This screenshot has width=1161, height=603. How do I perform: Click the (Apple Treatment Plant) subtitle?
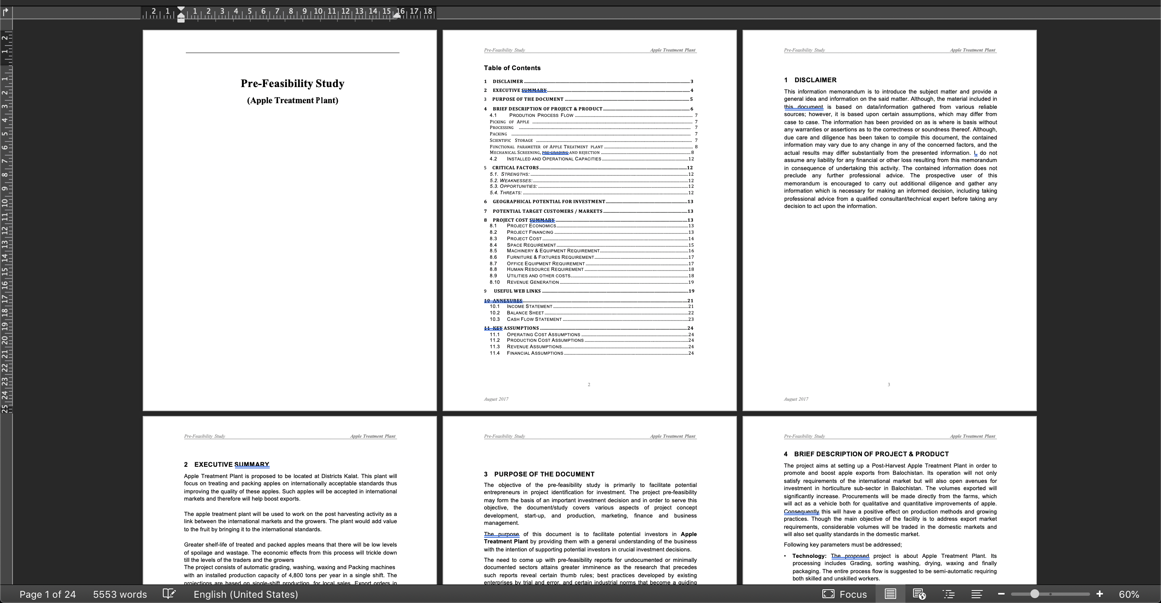pos(293,100)
